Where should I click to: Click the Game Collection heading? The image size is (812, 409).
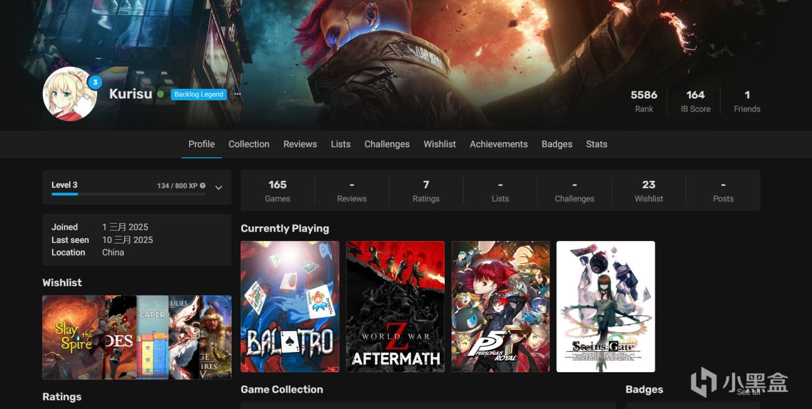pos(282,389)
